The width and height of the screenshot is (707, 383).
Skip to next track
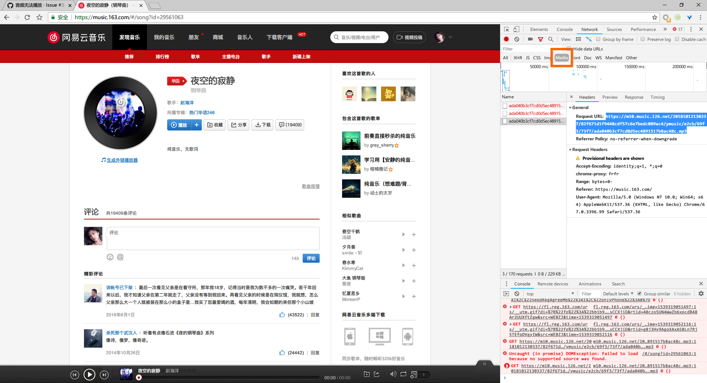104,375
